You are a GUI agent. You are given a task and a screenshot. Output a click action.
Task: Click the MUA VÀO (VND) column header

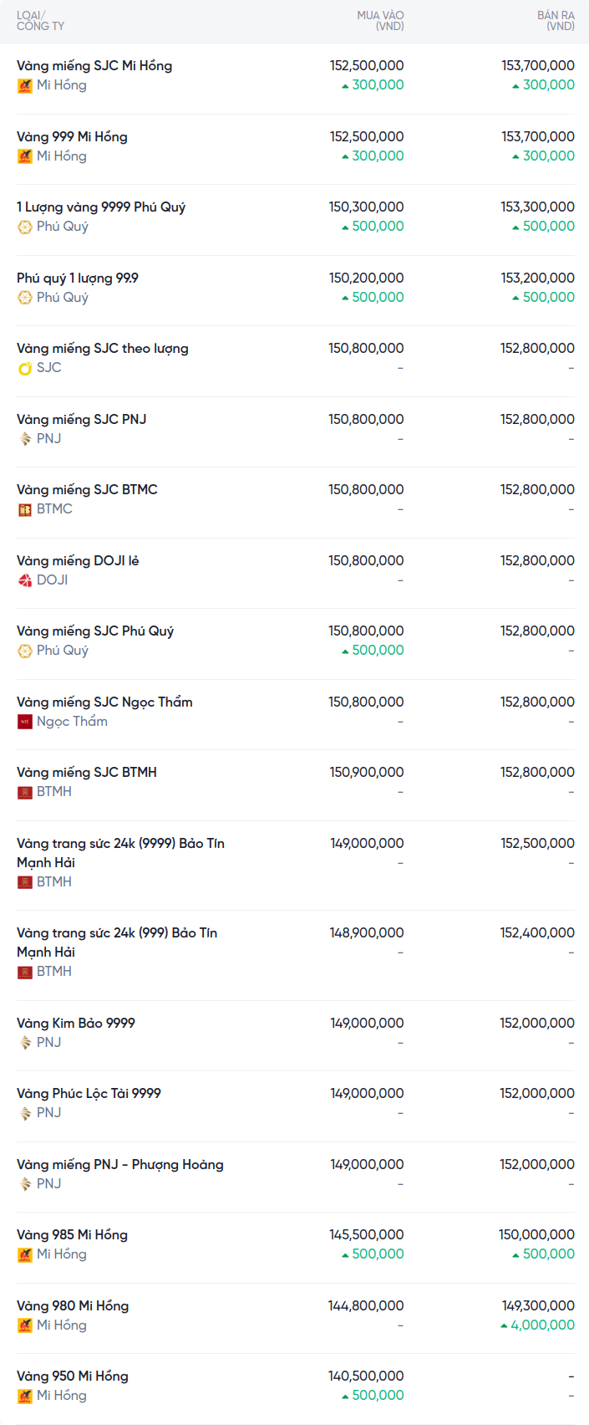tap(380, 21)
